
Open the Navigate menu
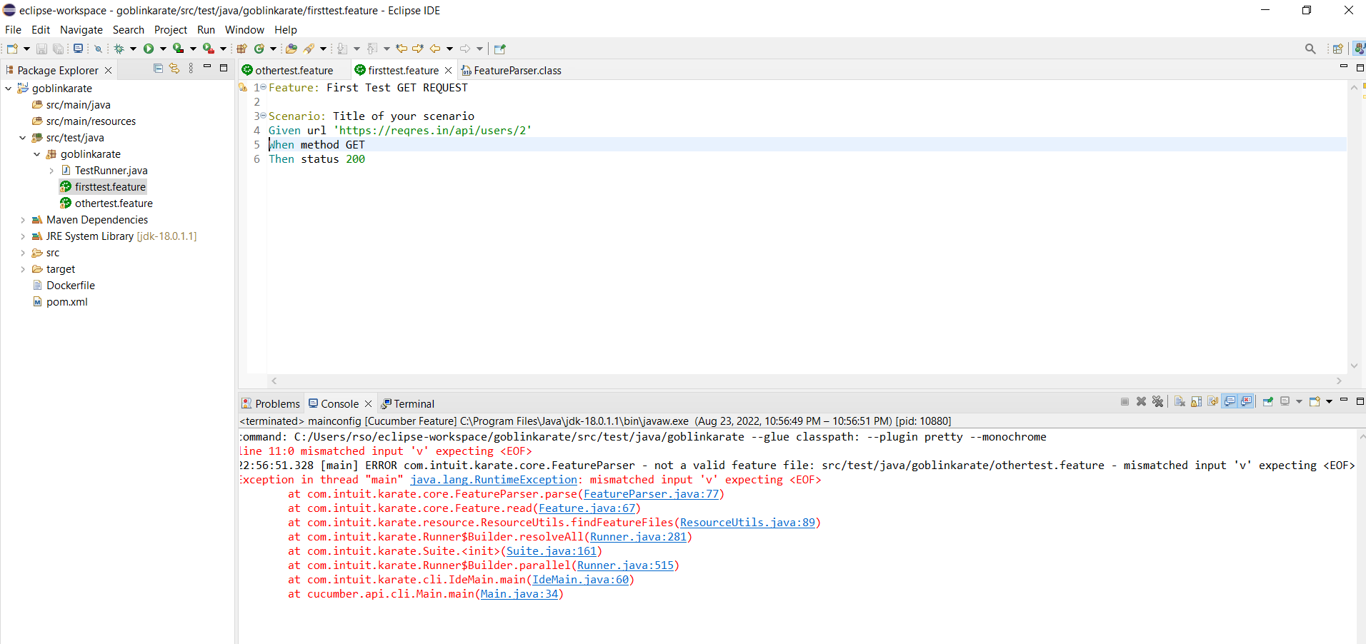click(x=81, y=29)
